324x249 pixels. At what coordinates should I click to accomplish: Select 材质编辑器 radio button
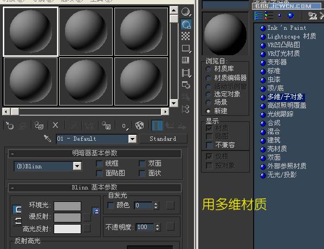coord(208,78)
